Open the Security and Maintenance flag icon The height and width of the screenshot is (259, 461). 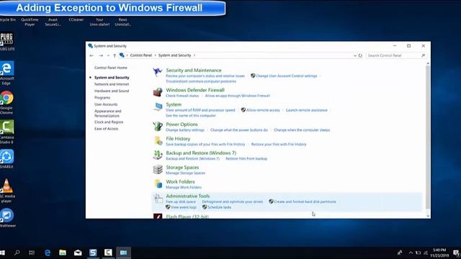coord(158,72)
